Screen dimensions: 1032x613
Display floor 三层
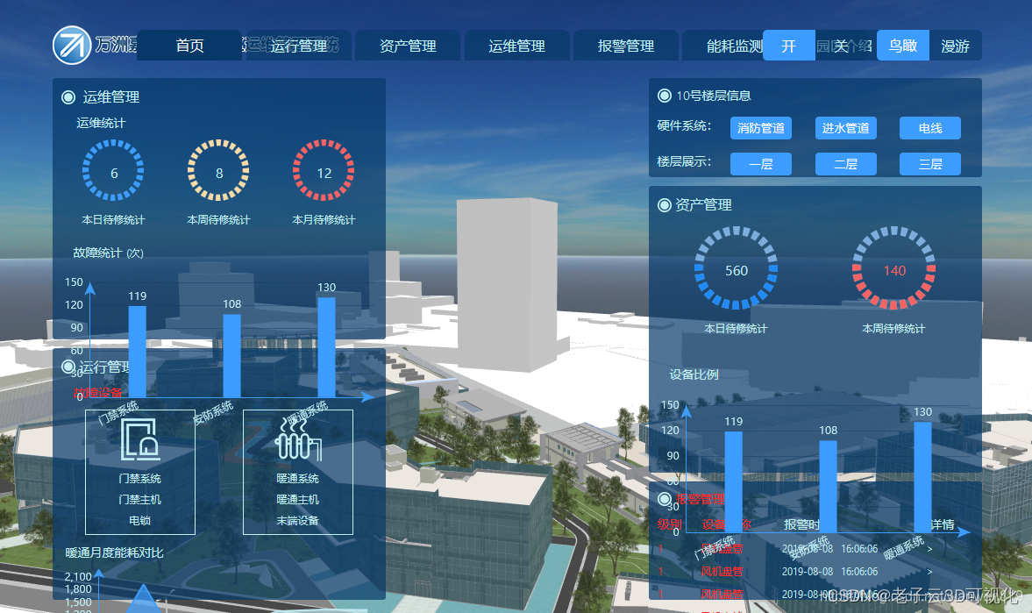(930, 164)
